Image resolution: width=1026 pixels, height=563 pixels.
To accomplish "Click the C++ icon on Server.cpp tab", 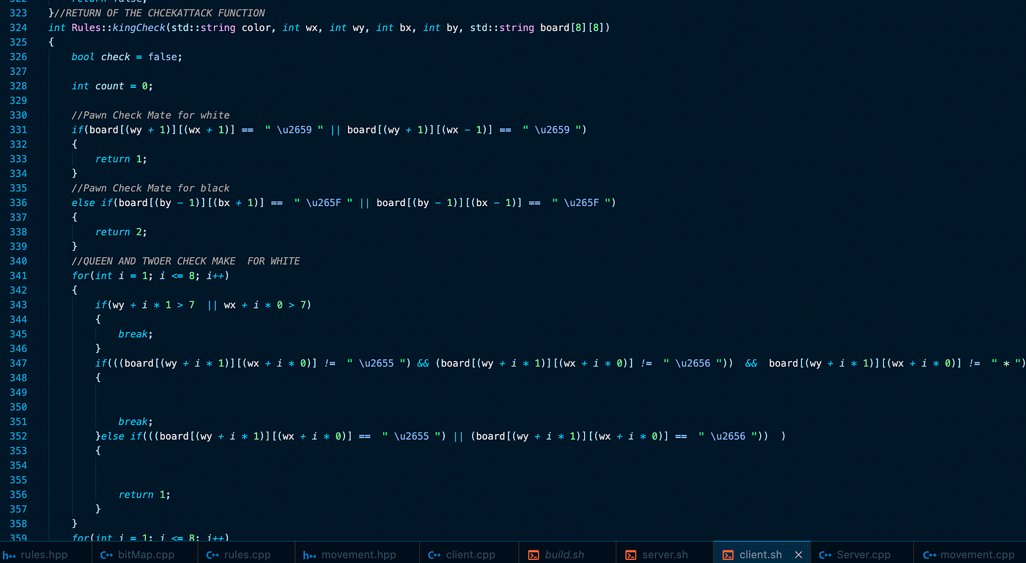I will coord(826,554).
